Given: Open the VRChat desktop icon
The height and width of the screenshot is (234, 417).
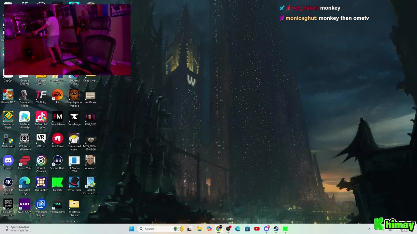Looking at the screenshot, I should click(41, 141).
